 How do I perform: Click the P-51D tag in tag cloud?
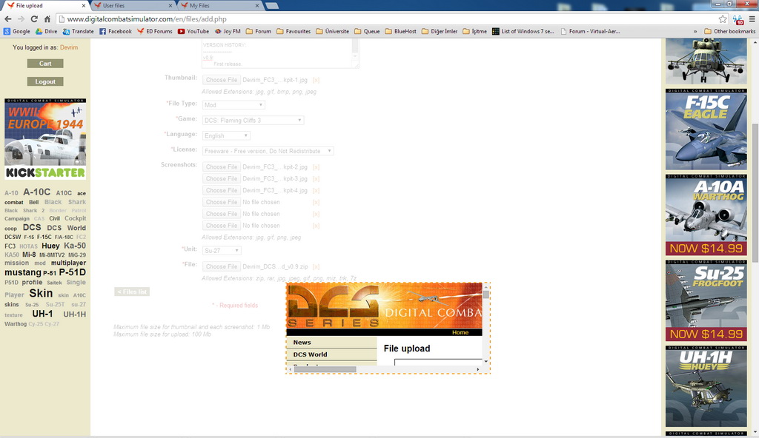(72, 272)
